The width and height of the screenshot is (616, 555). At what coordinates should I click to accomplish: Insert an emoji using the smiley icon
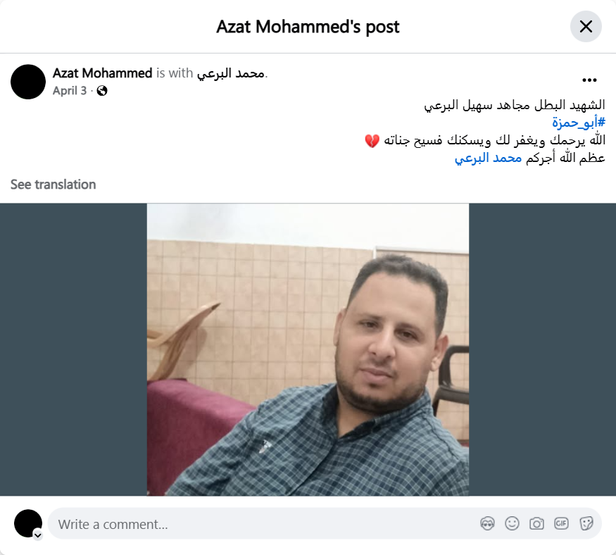(x=512, y=523)
